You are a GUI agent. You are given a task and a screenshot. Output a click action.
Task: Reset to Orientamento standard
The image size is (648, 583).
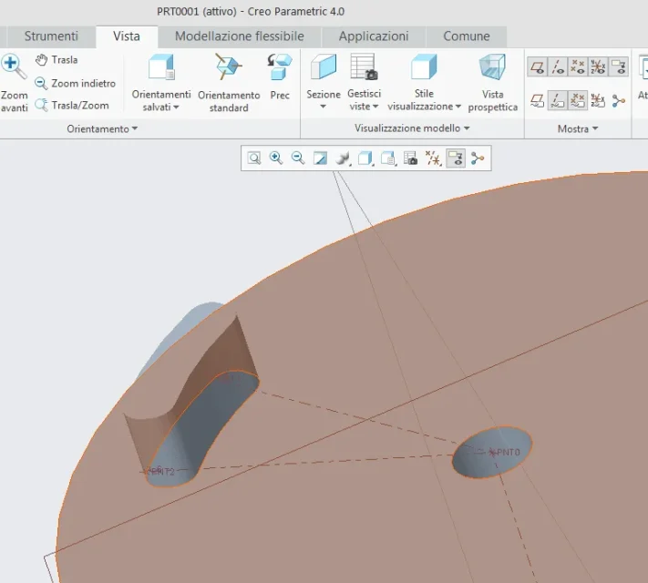click(229, 83)
